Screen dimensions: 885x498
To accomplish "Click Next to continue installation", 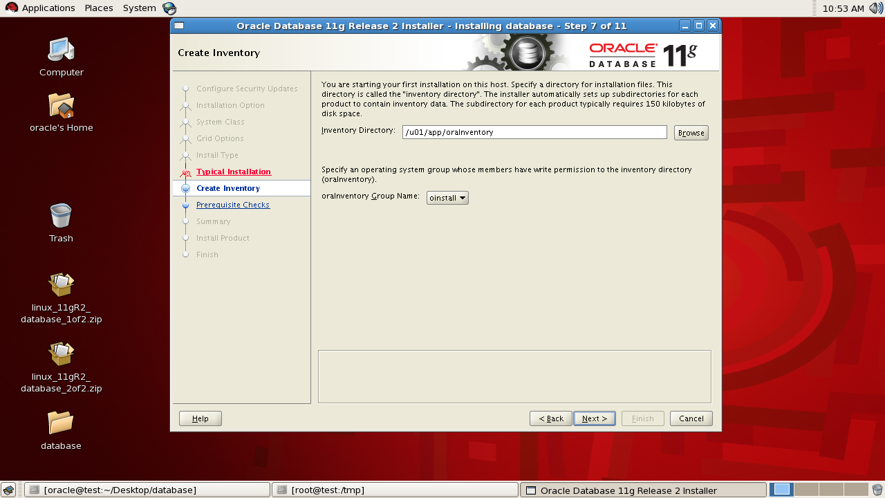I will (595, 418).
